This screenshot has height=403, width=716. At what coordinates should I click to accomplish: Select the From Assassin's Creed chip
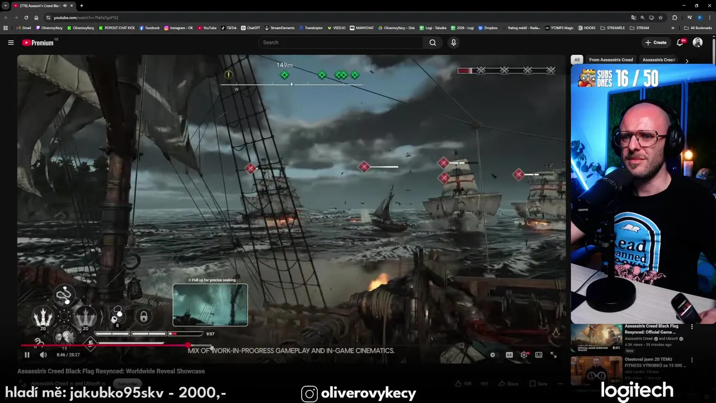pos(611,60)
